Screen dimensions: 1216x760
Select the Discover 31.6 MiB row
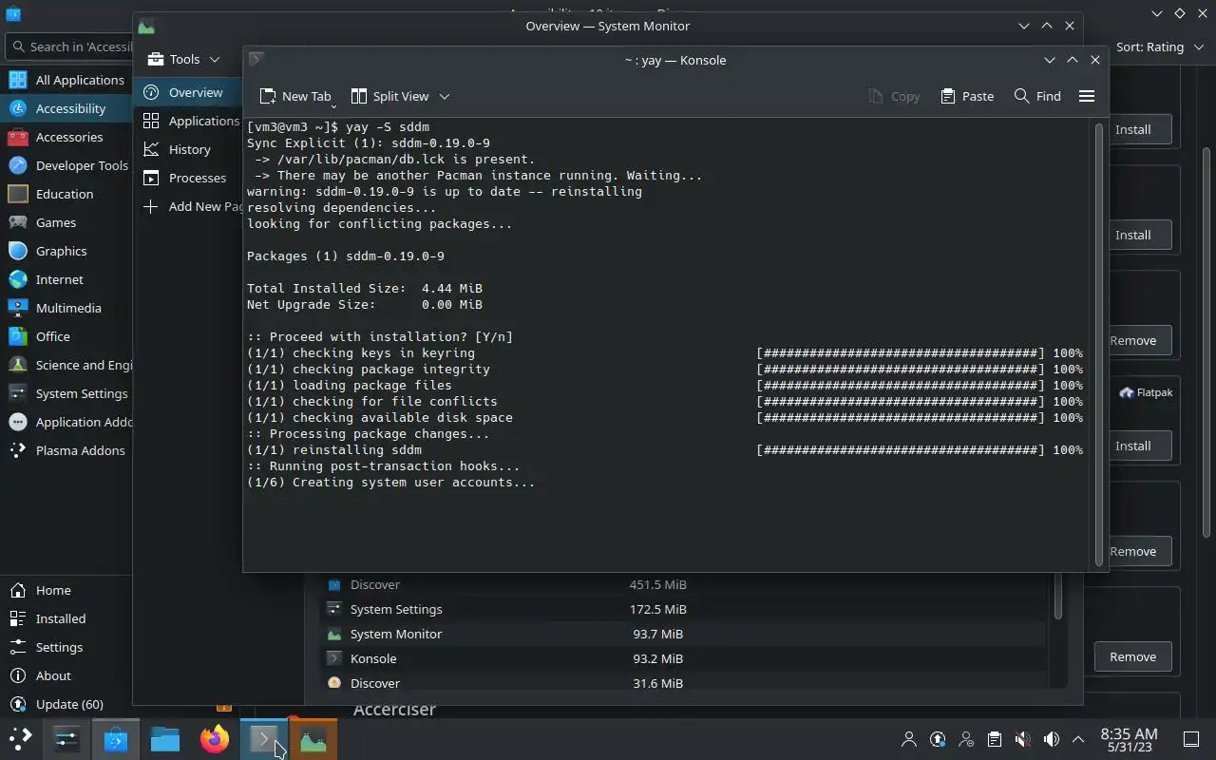[x=684, y=683]
